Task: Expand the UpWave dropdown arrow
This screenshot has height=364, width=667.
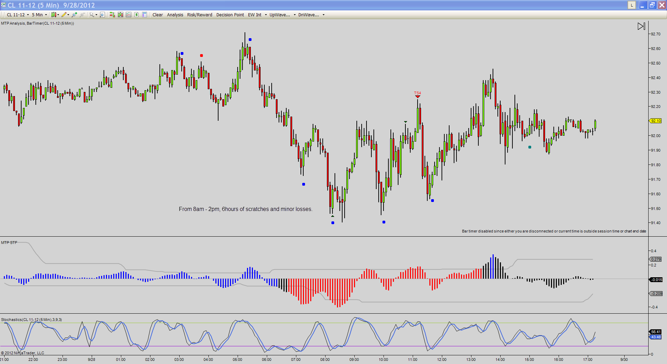Action: 295,15
